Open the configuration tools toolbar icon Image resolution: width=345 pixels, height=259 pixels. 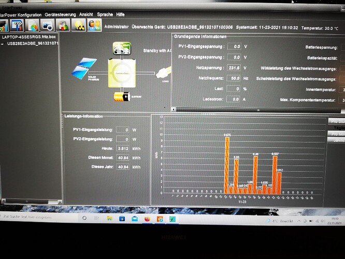coord(17,25)
